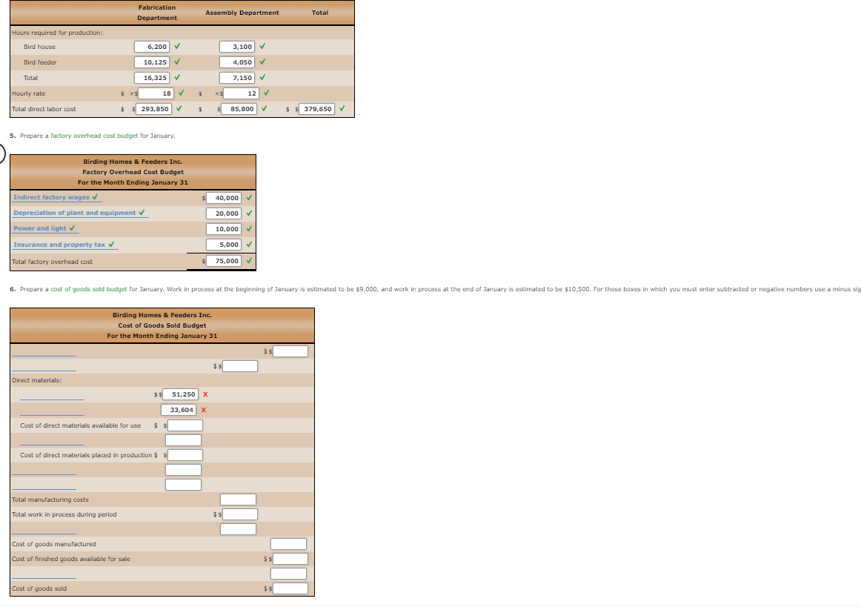The height and width of the screenshot is (607, 861).
Task: Click Assembly total direct labor cost 85,800
Action: click(x=239, y=109)
